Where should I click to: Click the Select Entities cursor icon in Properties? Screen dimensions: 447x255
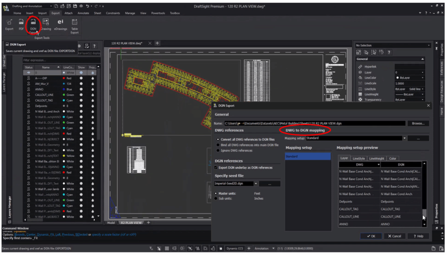366,52
